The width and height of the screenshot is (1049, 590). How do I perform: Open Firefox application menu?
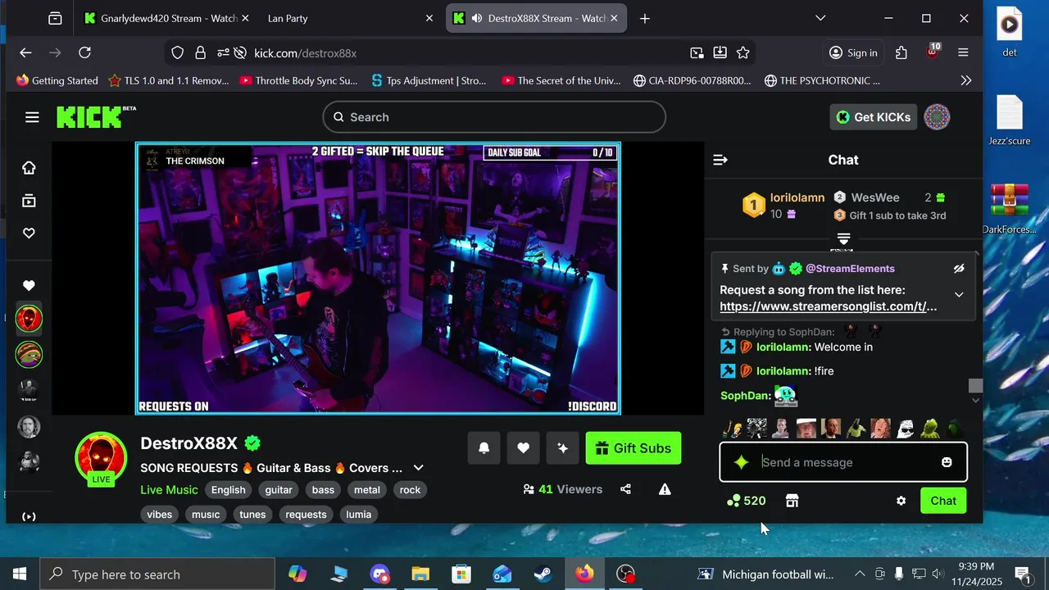click(963, 52)
